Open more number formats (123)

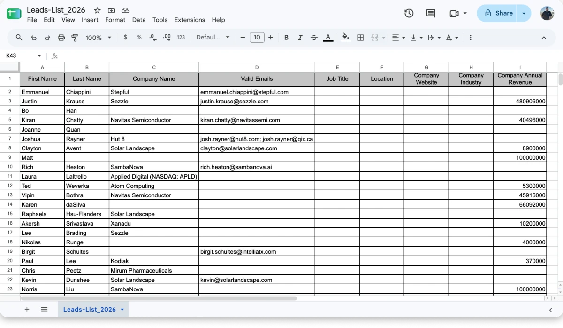tap(181, 38)
